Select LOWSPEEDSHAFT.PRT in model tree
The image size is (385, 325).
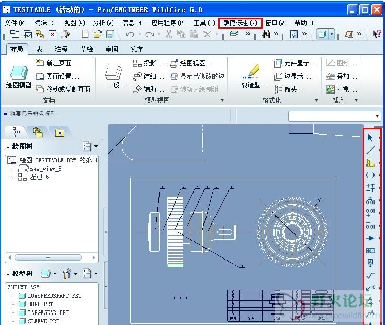[x=50, y=296]
